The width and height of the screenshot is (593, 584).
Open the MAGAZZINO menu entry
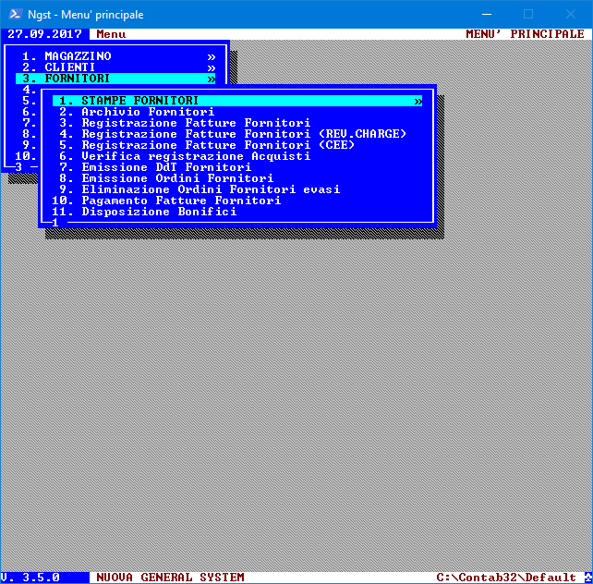pos(78,56)
